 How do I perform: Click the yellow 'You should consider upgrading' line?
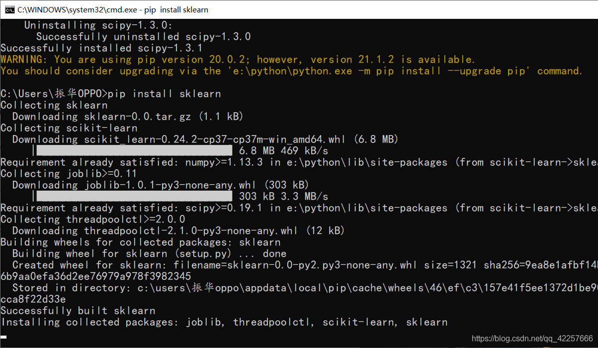[x=291, y=71]
